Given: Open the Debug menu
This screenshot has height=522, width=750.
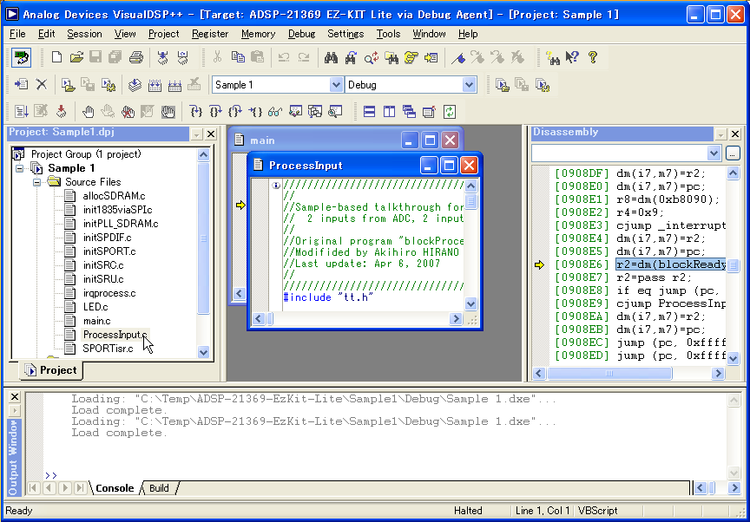Looking at the screenshot, I should pos(301,34).
